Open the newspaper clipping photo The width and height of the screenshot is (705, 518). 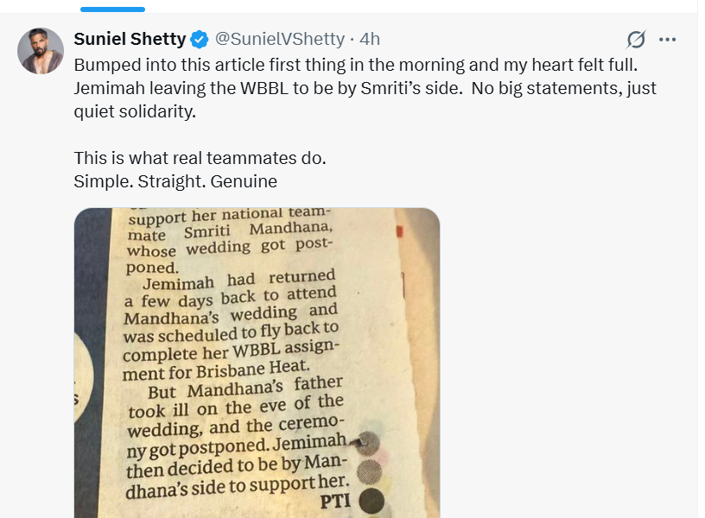(257, 363)
